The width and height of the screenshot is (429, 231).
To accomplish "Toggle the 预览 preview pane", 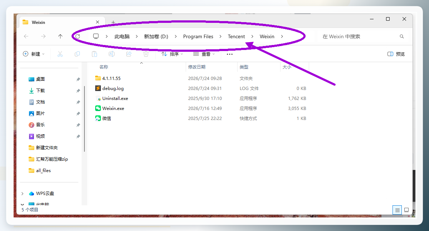I will 396,54.
